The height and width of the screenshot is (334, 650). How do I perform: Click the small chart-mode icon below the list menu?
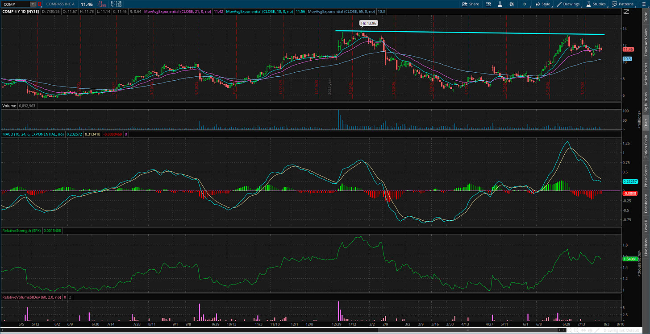click(626, 11)
